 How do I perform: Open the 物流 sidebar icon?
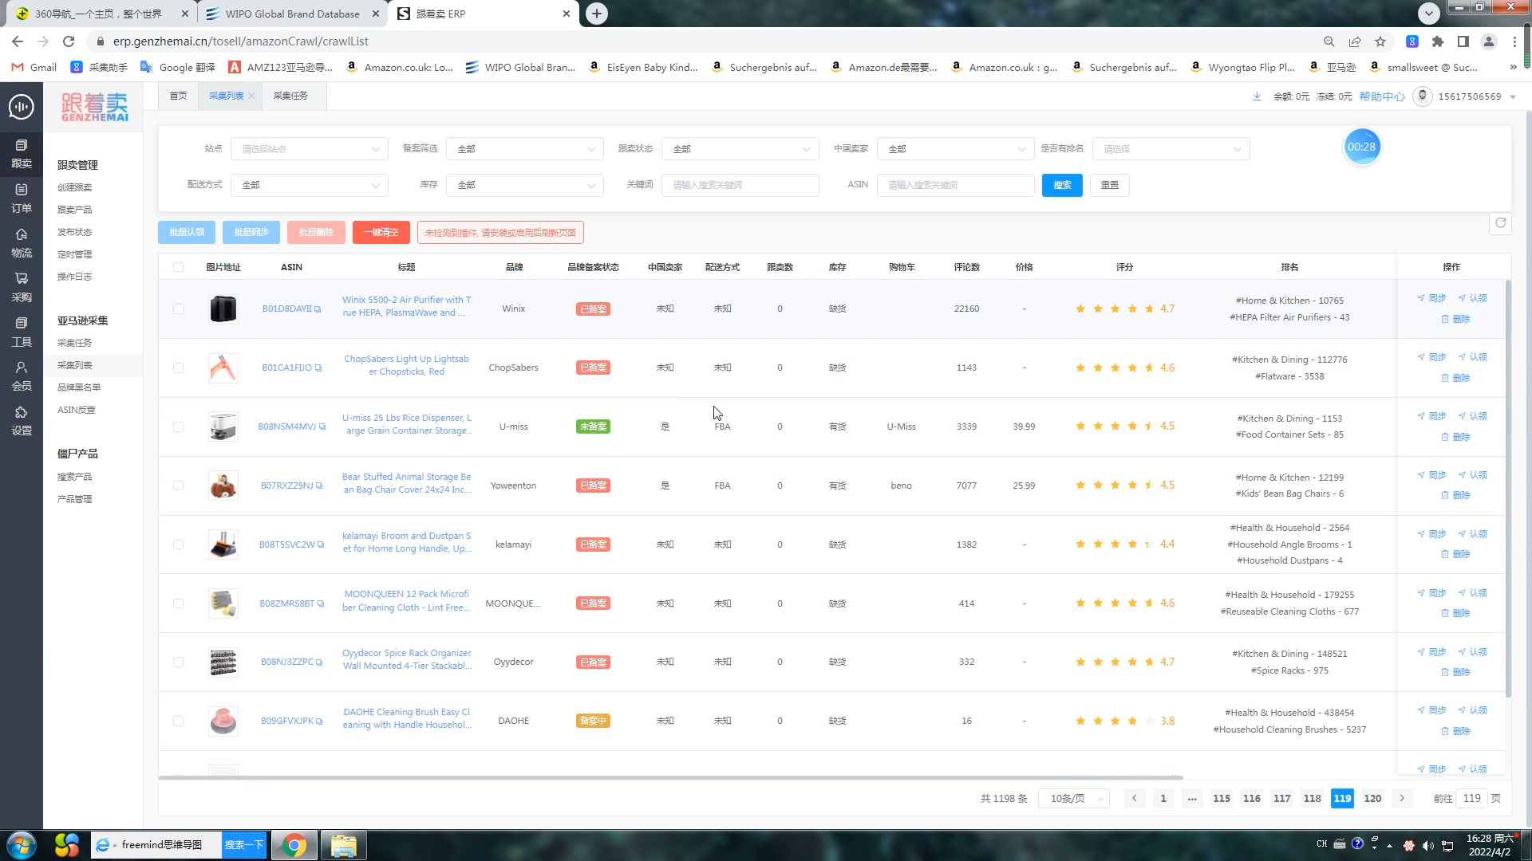pyautogui.click(x=22, y=242)
